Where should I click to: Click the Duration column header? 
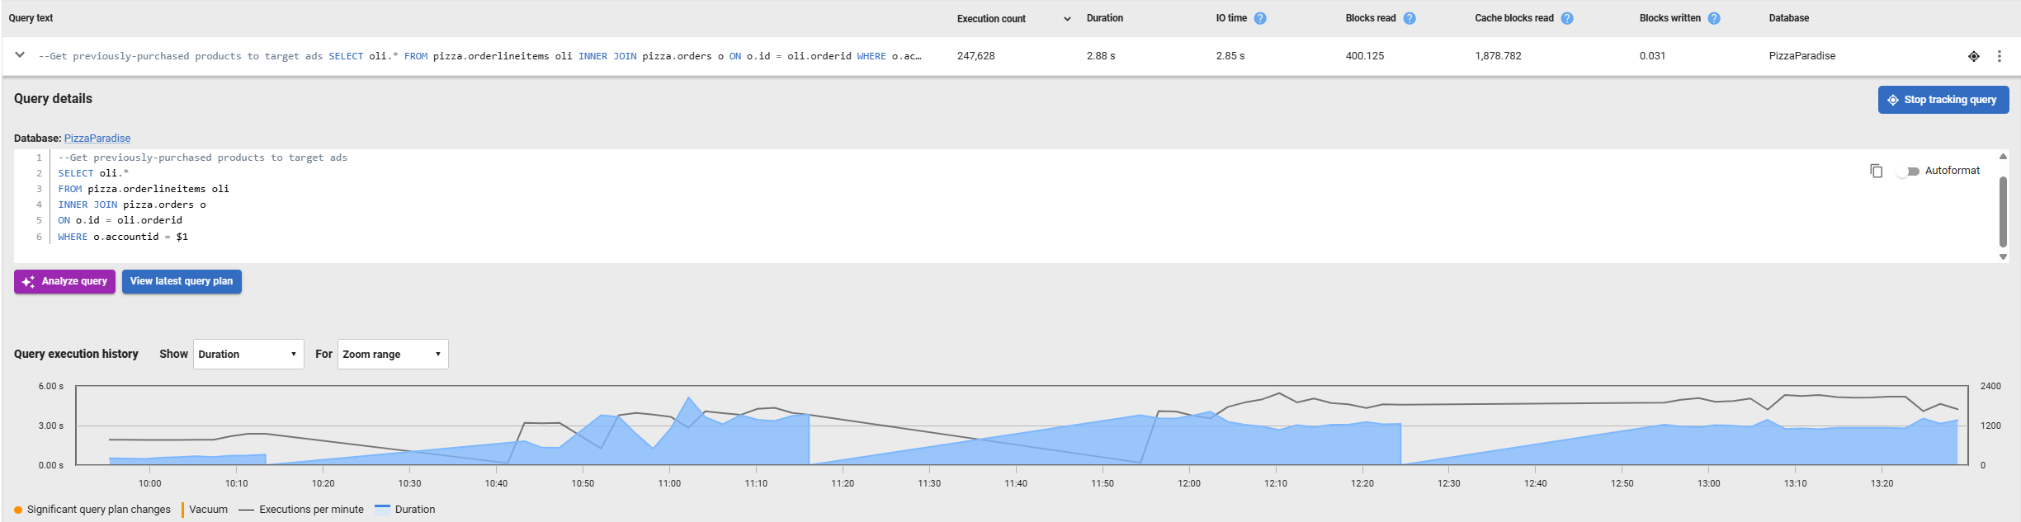coord(1104,18)
